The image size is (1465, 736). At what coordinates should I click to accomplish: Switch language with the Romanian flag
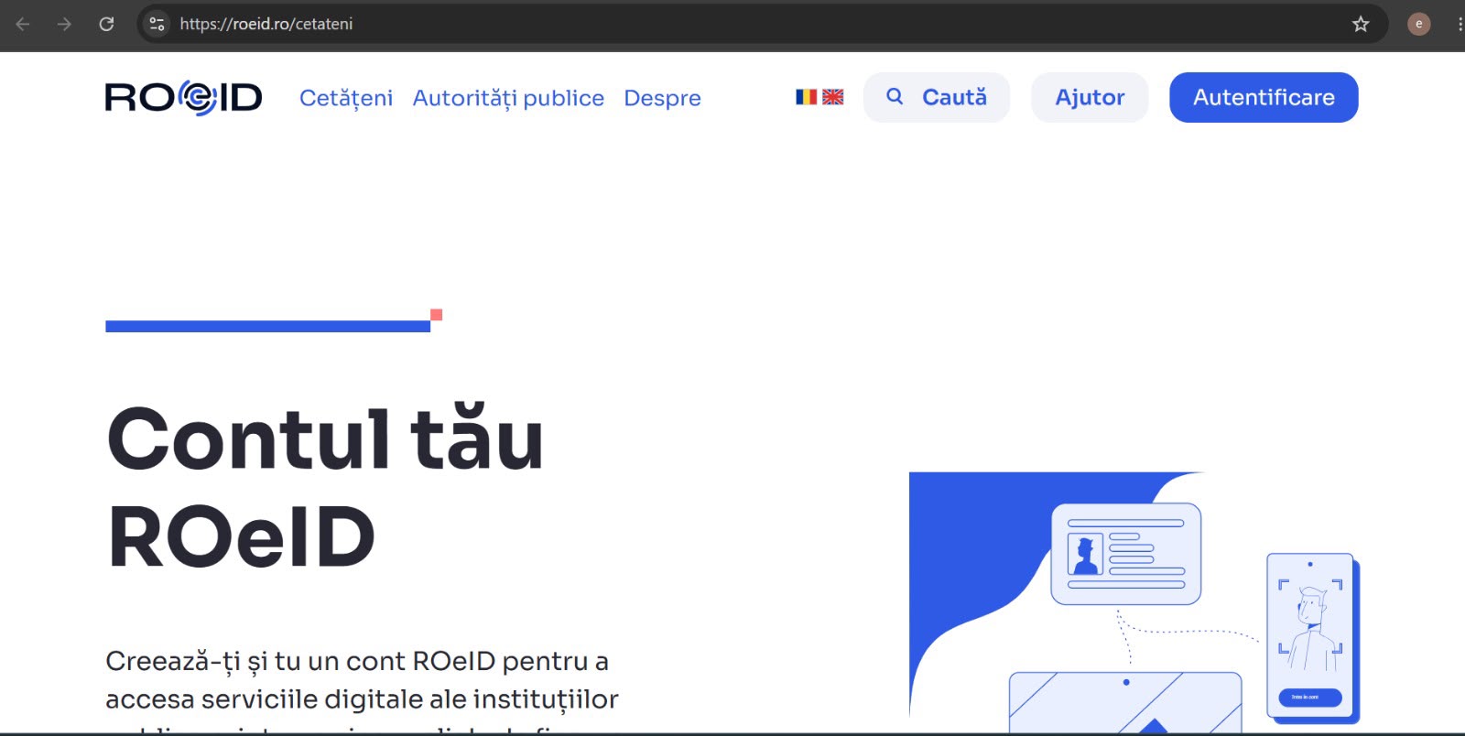pos(806,97)
